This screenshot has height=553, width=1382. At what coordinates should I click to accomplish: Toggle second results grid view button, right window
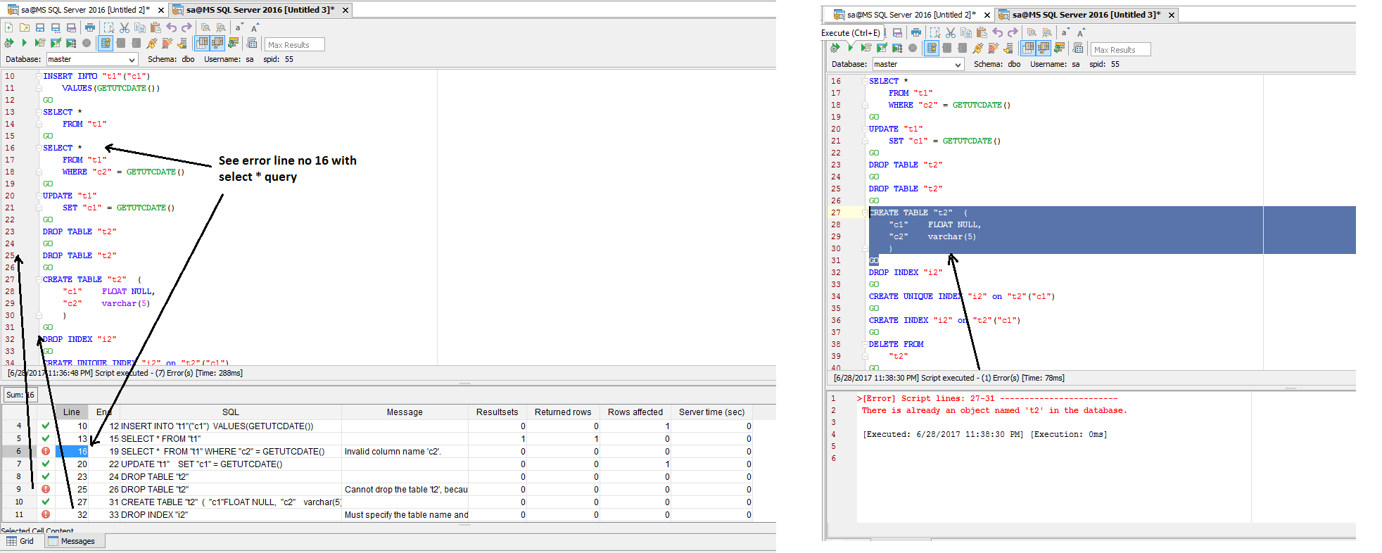[x=1044, y=48]
